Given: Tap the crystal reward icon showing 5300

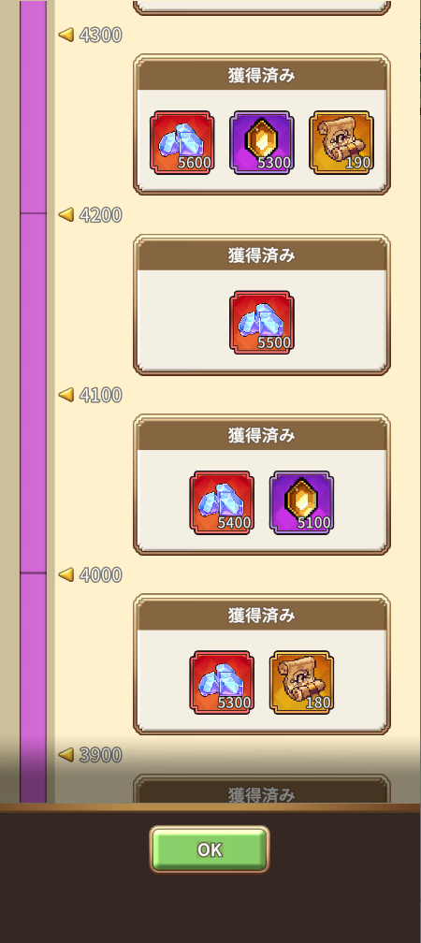Looking at the screenshot, I should pos(222,683).
